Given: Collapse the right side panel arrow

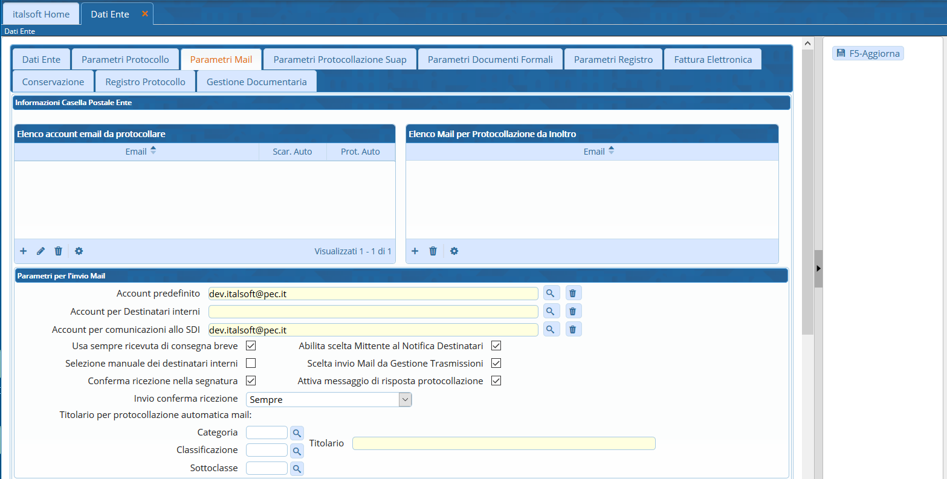Looking at the screenshot, I should click(818, 268).
